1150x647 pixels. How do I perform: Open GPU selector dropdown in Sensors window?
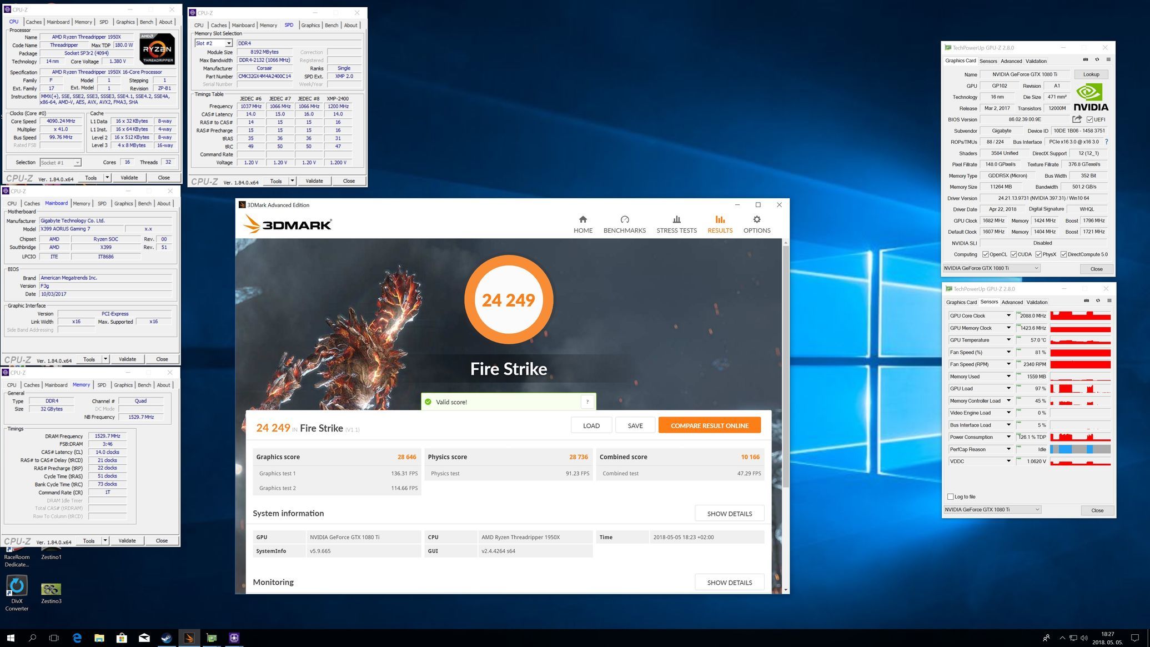click(x=992, y=509)
